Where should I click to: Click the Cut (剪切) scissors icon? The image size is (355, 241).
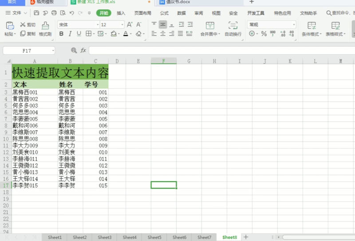coord(23,24)
